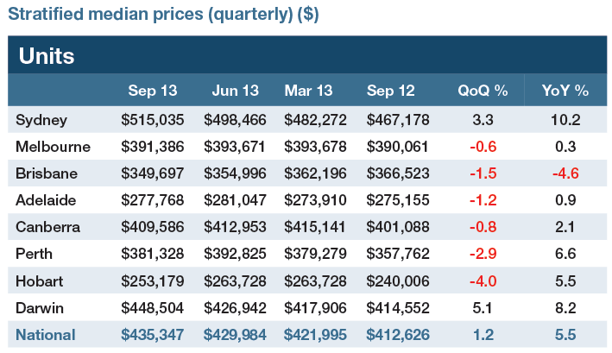Select the Canberra row label
Viewport: 612px width, 353px height.
(x=48, y=227)
